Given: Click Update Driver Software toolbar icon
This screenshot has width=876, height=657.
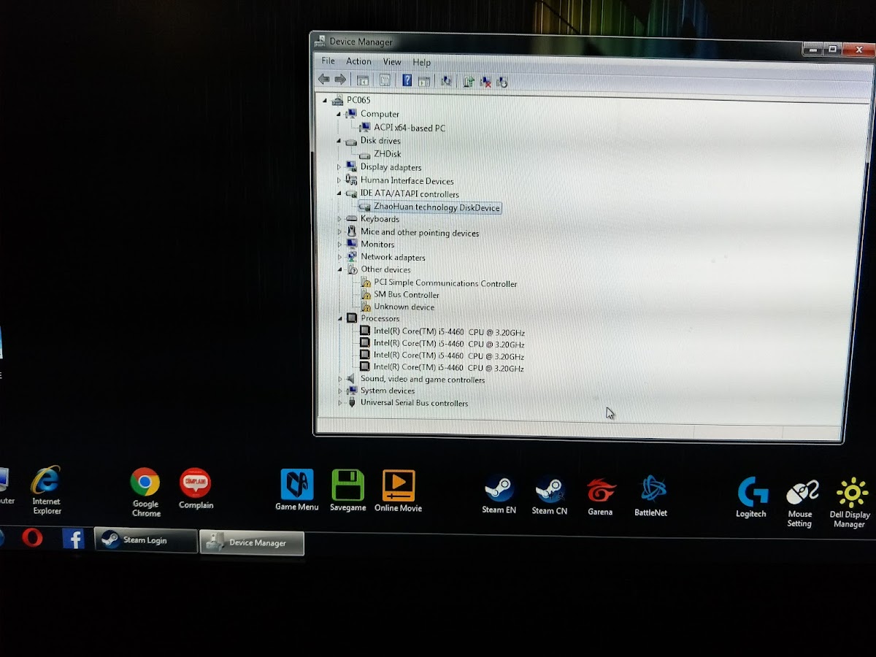Looking at the screenshot, I should (469, 82).
